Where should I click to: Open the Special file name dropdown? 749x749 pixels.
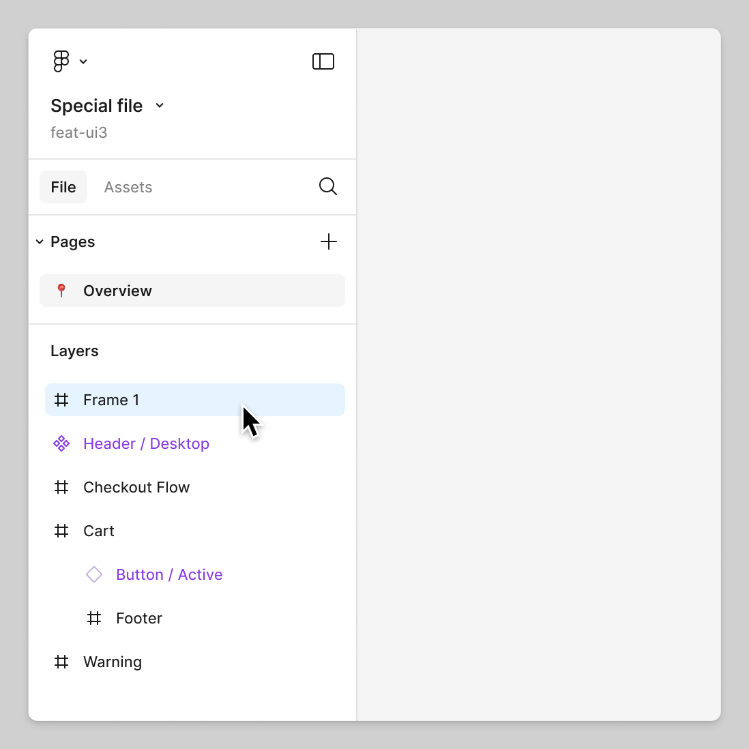(x=160, y=106)
